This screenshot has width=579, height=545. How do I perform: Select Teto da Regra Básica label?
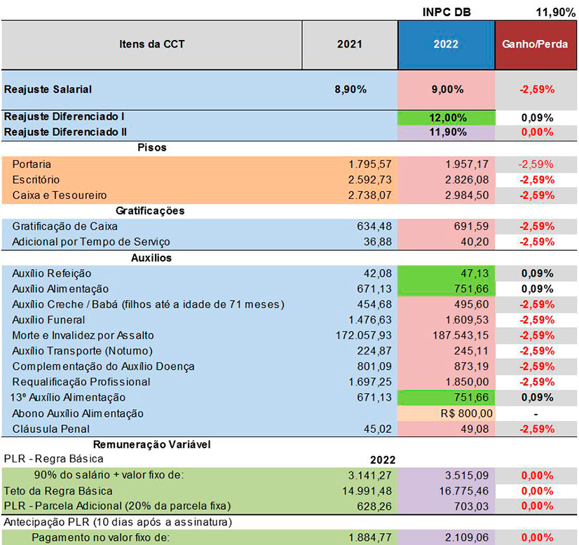[x=58, y=491]
